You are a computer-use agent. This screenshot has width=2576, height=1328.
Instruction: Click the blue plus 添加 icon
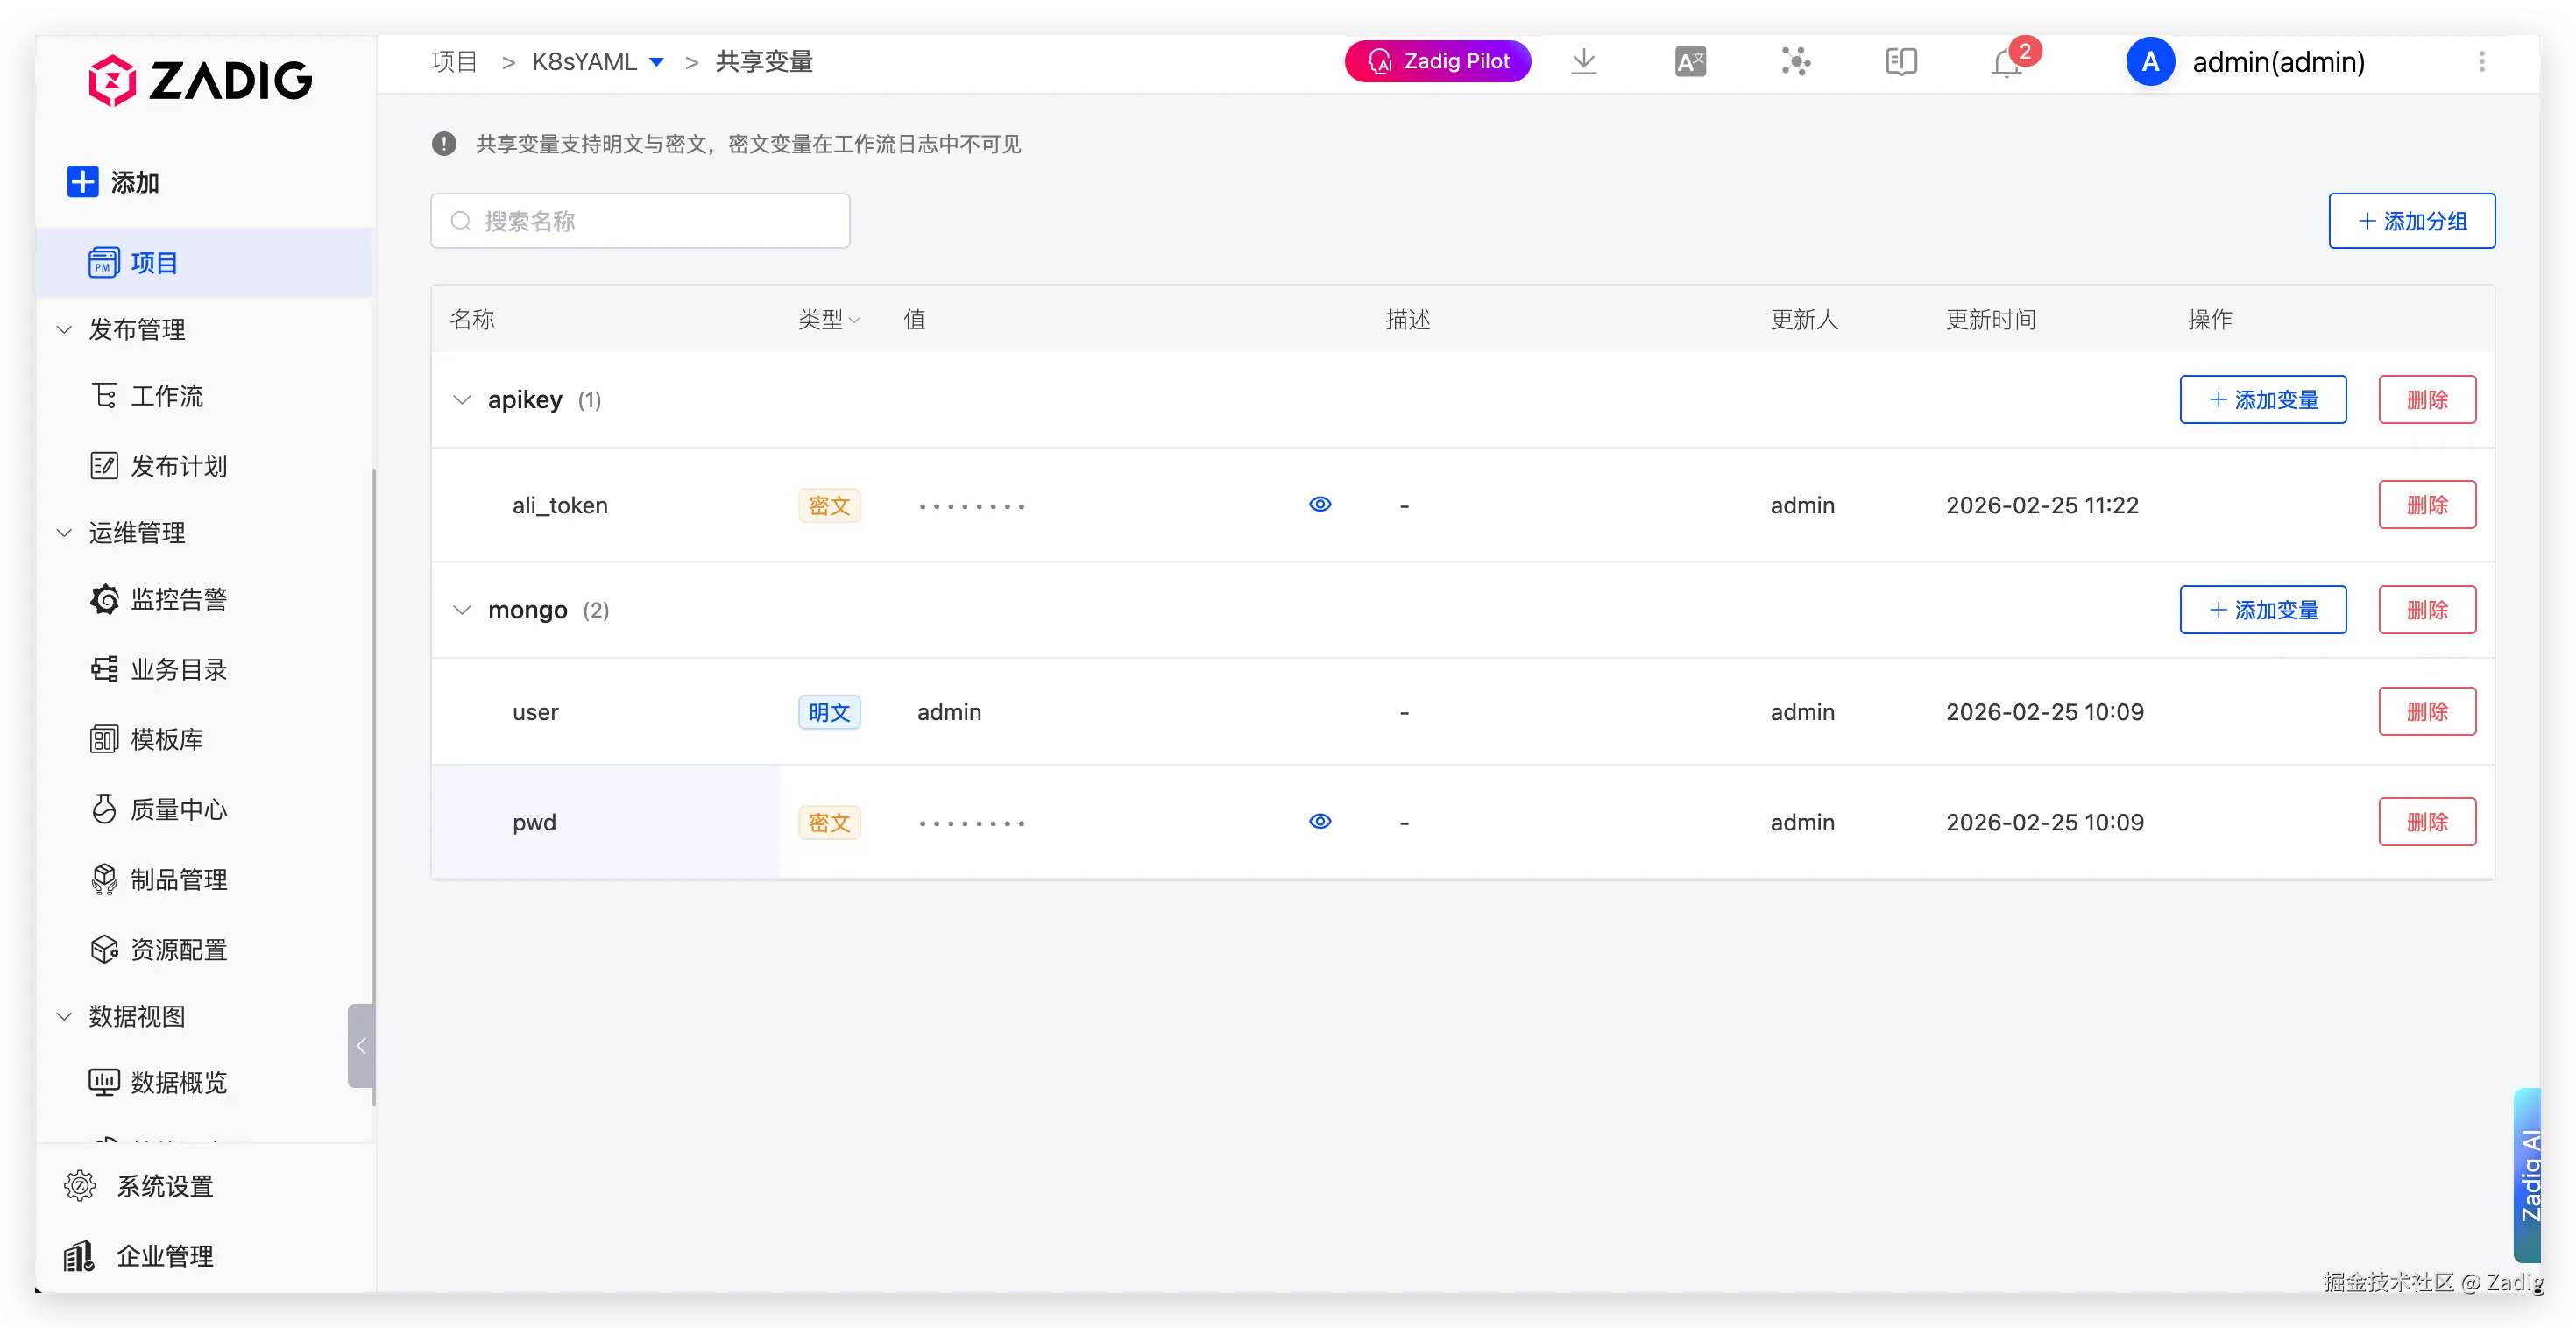82,182
